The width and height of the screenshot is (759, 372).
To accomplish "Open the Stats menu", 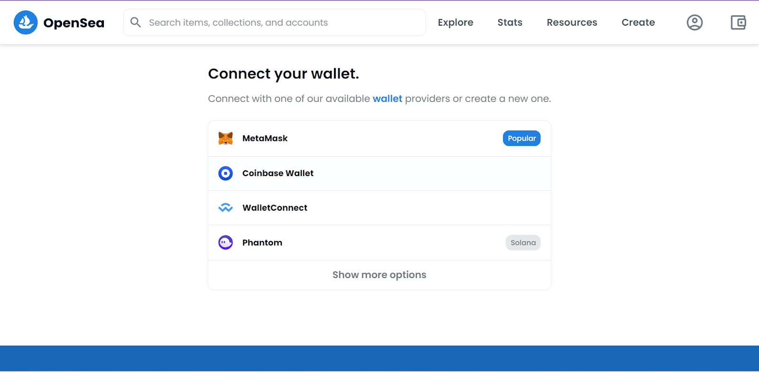I will point(510,22).
